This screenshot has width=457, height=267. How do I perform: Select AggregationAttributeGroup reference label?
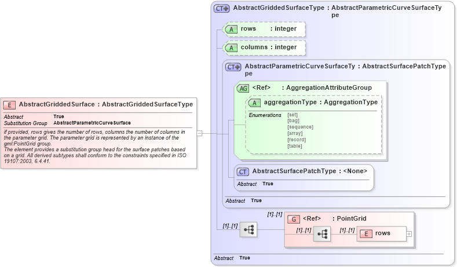pyautogui.click(x=312, y=87)
